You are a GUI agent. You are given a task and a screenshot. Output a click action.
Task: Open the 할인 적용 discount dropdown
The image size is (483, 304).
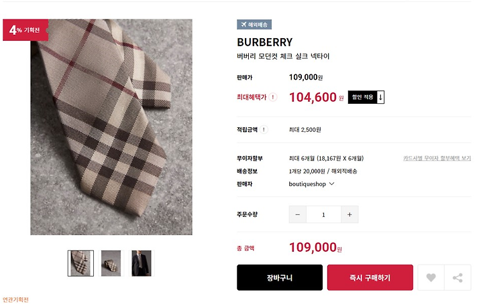[x=366, y=97]
